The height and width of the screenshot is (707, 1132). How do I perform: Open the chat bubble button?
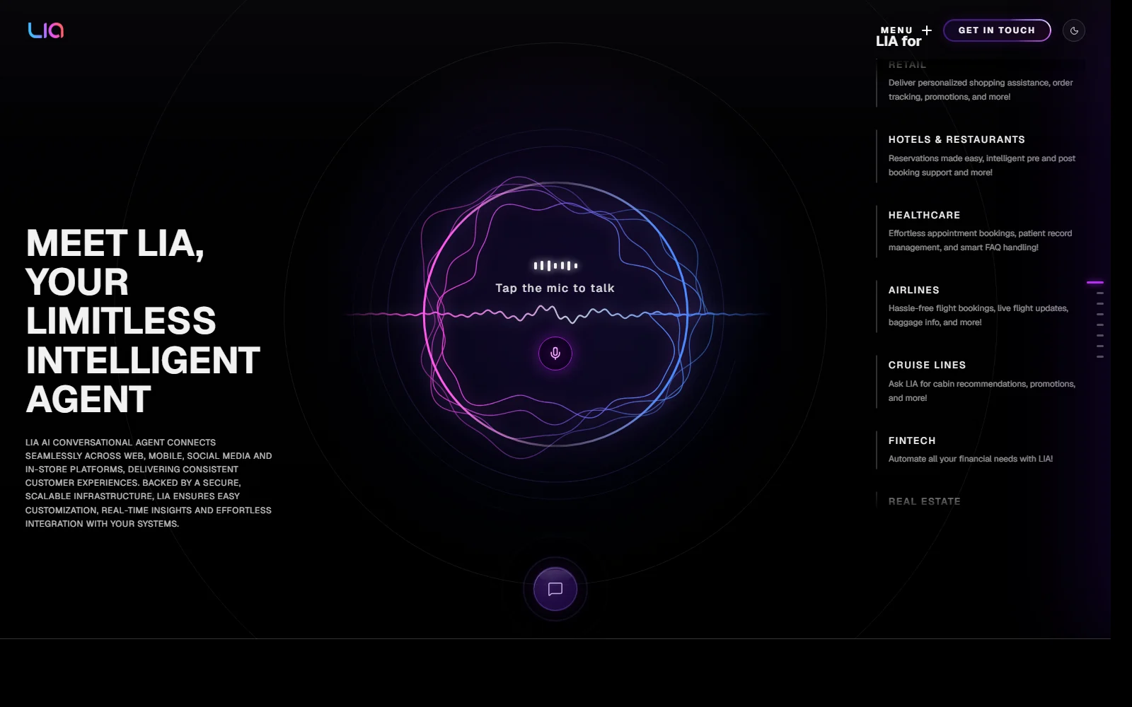click(x=555, y=589)
